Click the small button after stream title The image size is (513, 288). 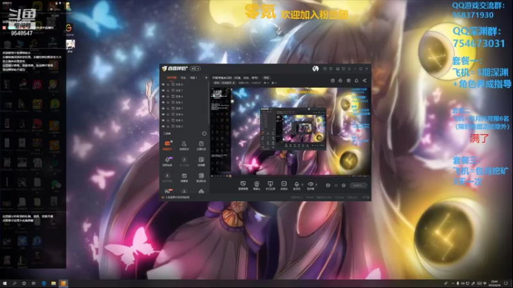click(x=266, y=77)
